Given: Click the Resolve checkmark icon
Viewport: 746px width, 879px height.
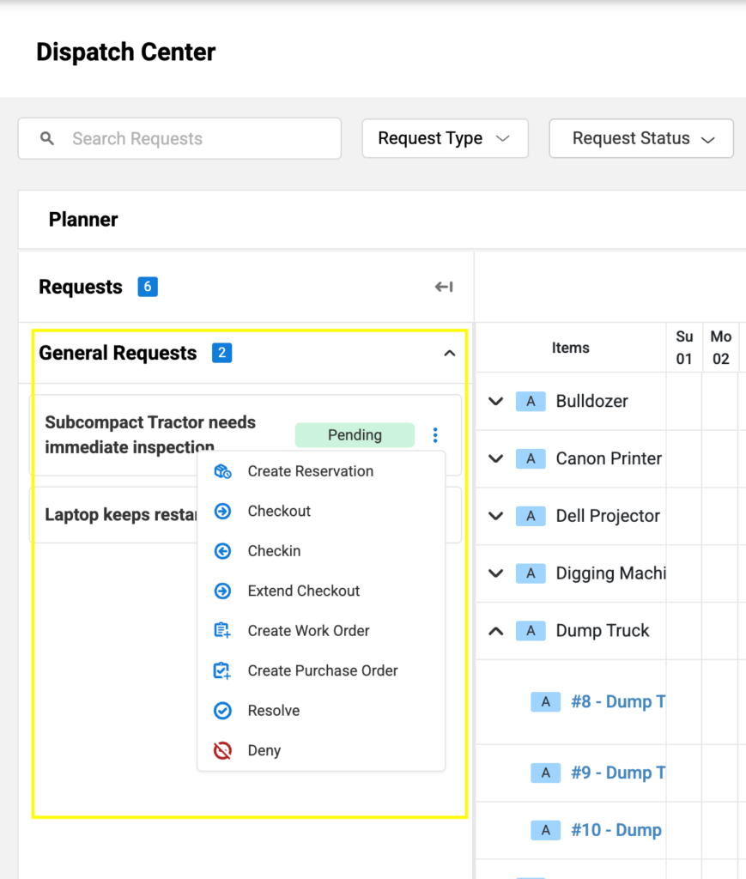Looking at the screenshot, I should [222, 711].
